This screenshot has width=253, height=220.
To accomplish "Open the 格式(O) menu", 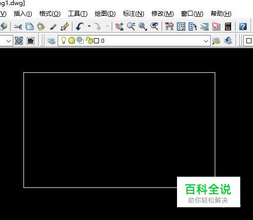I will click(x=50, y=14).
